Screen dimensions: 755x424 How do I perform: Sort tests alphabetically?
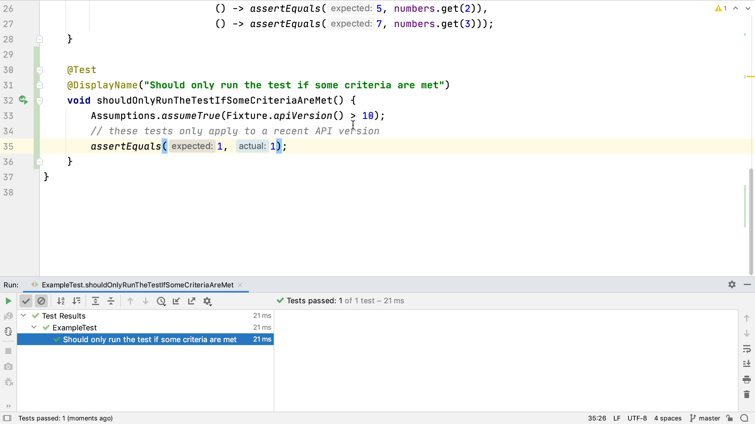click(x=61, y=301)
